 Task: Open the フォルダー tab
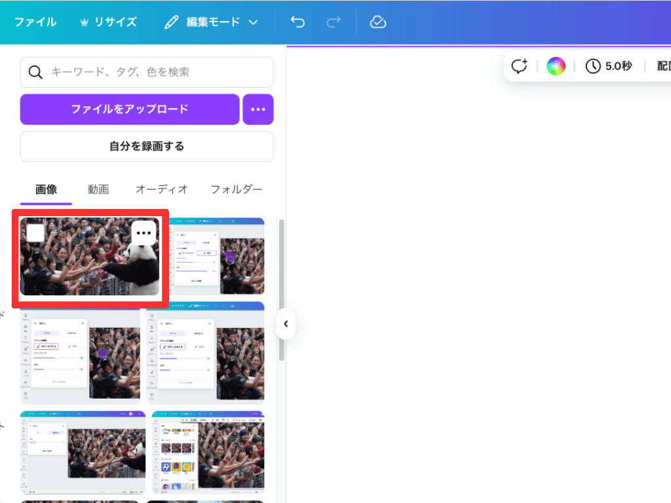(236, 189)
